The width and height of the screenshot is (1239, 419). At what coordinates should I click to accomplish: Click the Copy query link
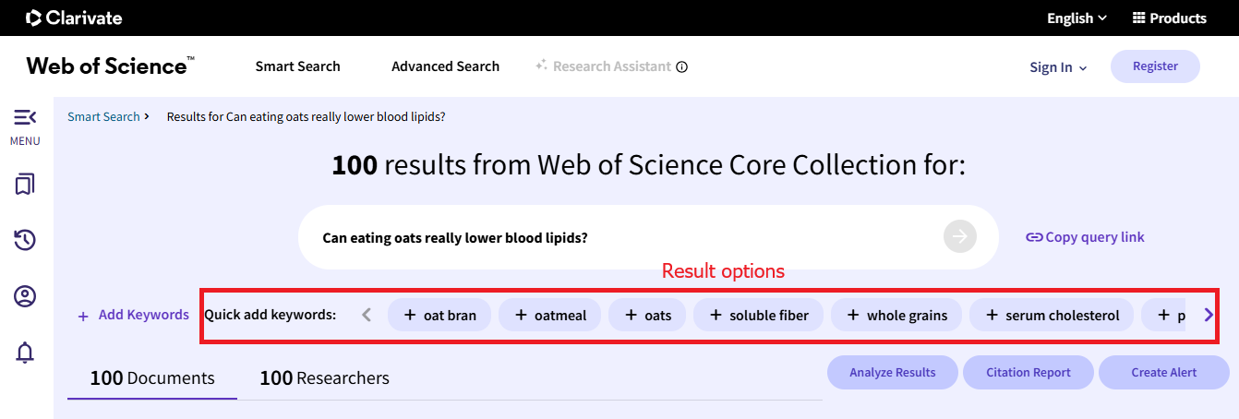click(1085, 237)
